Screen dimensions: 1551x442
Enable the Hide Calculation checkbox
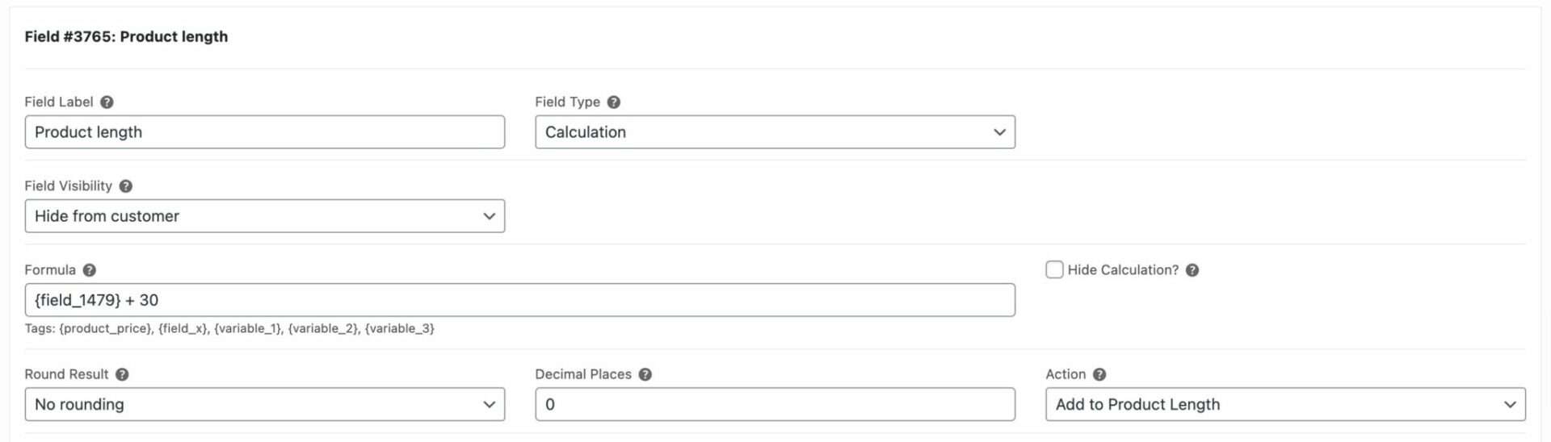click(x=1054, y=269)
